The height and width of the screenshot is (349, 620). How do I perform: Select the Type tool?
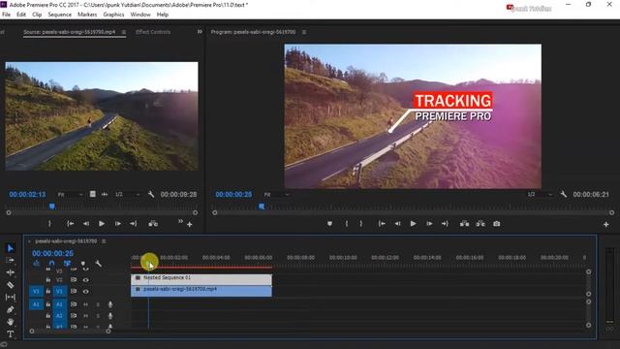pyautogui.click(x=11, y=333)
